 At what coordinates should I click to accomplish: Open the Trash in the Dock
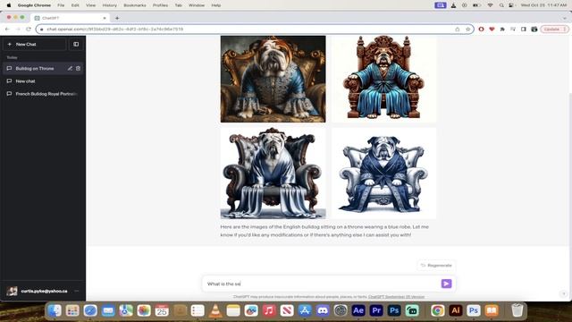pos(517,310)
